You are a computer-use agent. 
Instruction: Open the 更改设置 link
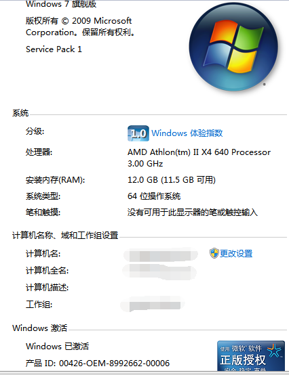[x=236, y=254]
